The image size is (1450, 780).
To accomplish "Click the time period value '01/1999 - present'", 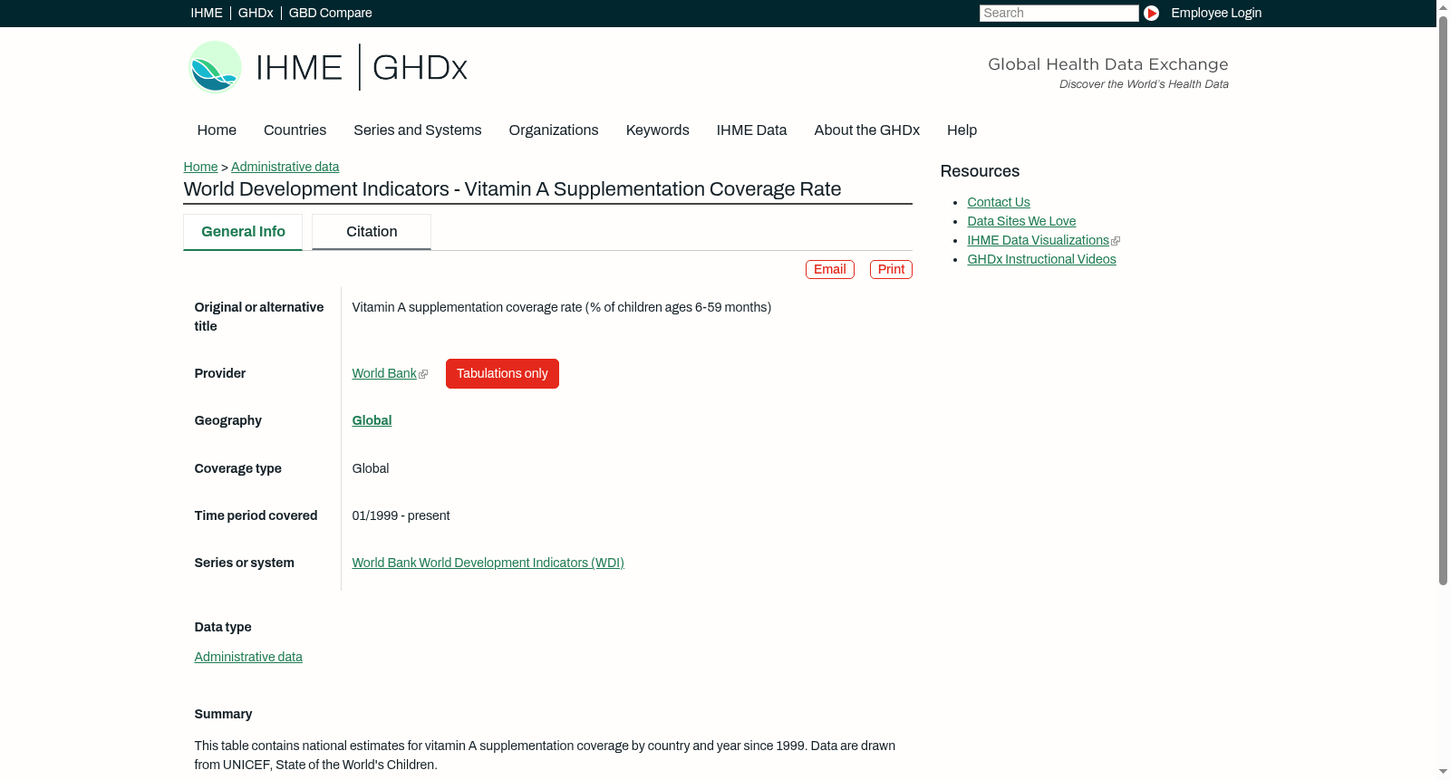I will (401, 515).
